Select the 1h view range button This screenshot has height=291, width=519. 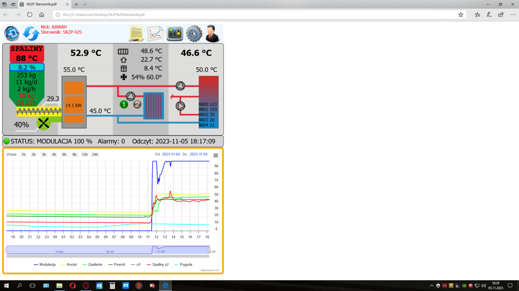(23, 154)
